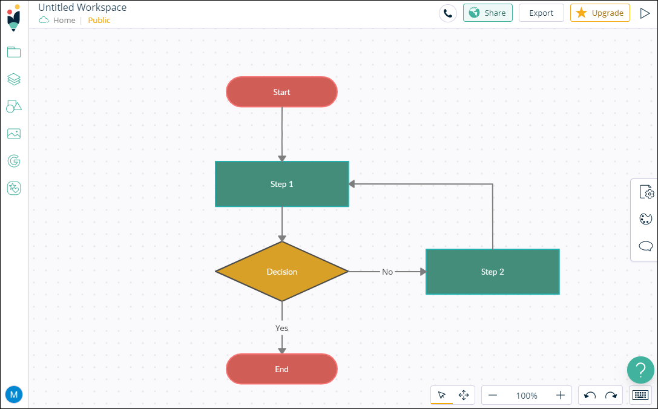Click the Creately logo icon
658x409 pixels.
tap(14, 18)
